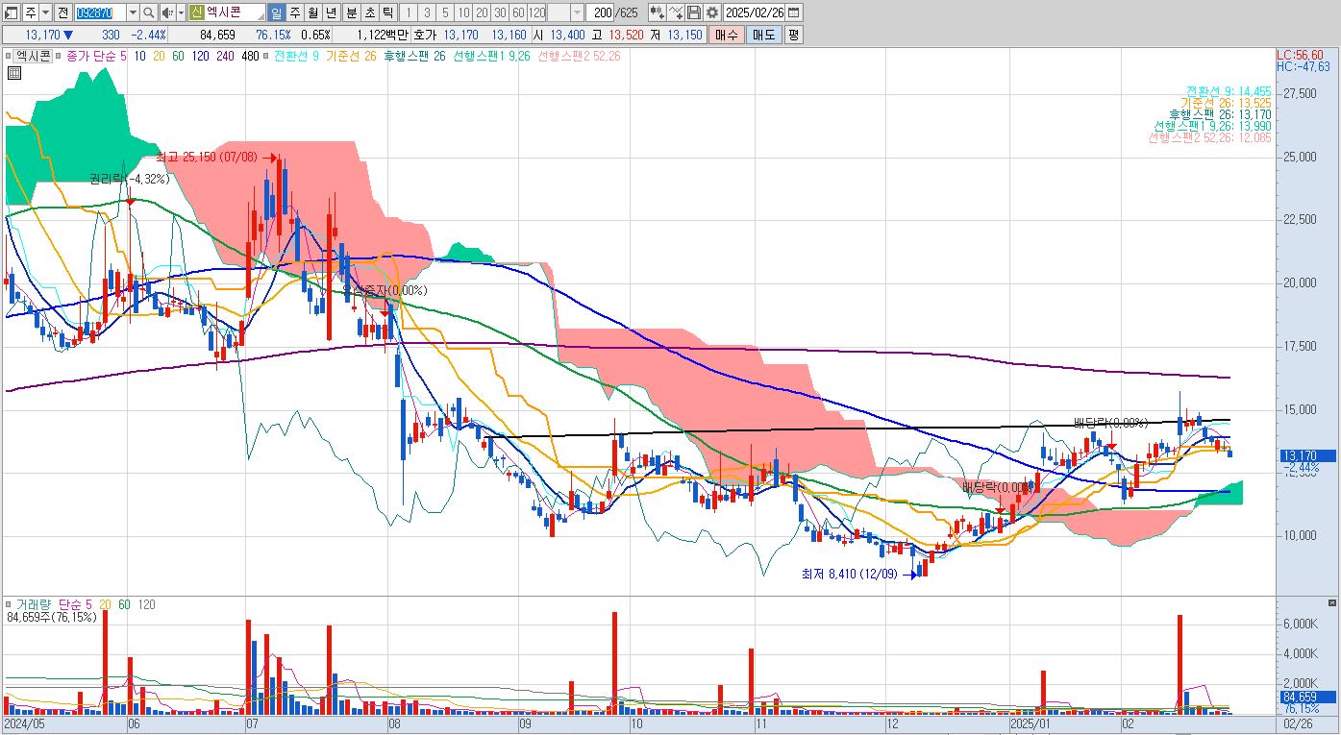The image size is (1341, 735).
Task: Expand the speaker options dropdown arrow
Action: tap(181, 12)
